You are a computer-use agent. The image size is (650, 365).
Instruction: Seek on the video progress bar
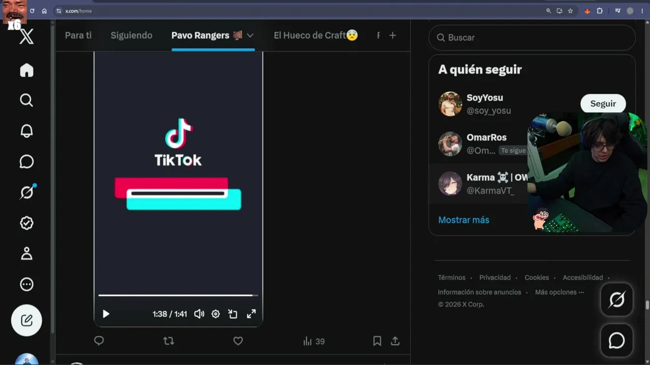178,295
